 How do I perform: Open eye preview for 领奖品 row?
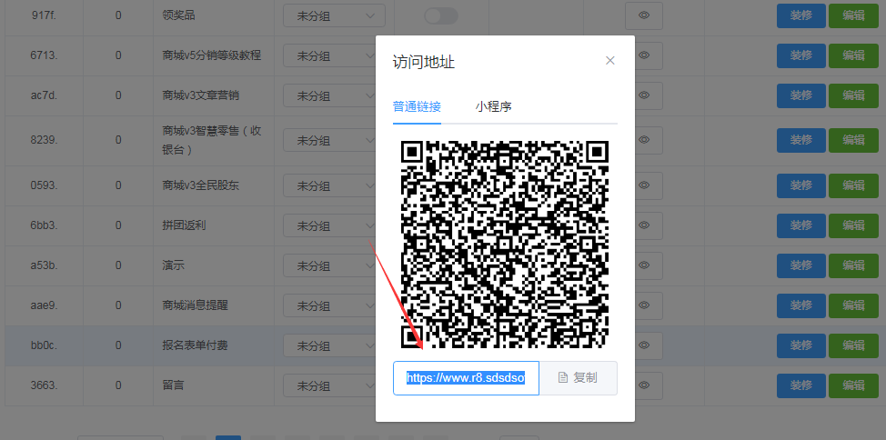(x=644, y=15)
